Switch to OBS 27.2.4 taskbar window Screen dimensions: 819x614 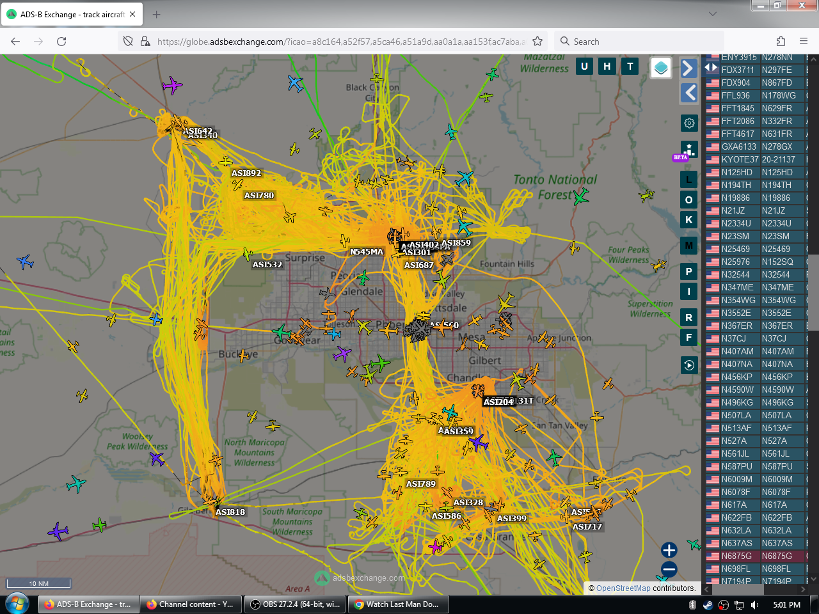(x=296, y=604)
